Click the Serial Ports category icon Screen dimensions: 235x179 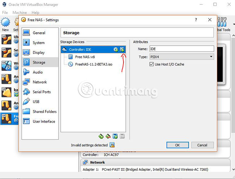[26, 92]
